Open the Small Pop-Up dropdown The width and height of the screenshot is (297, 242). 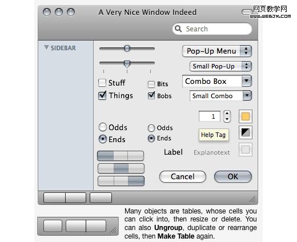pos(220,66)
